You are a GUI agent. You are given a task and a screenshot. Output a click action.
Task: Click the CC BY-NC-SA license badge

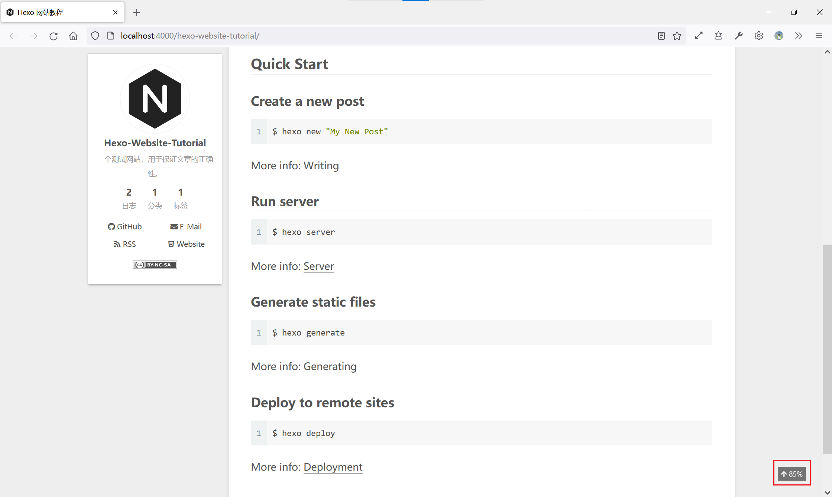(x=155, y=265)
